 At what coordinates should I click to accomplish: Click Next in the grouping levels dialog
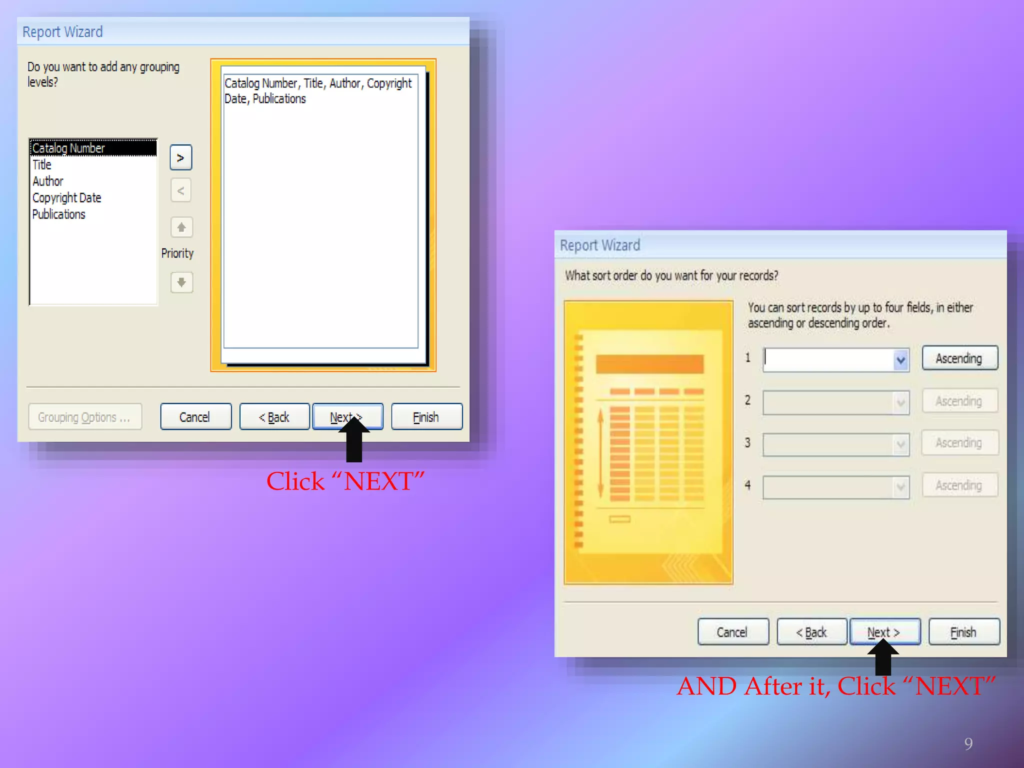pyautogui.click(x=347, y=417)
